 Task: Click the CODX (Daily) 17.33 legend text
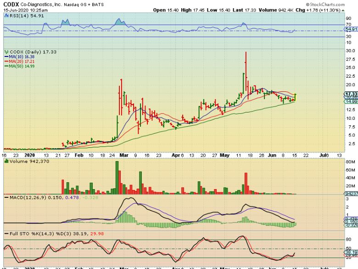pos(33,52)
